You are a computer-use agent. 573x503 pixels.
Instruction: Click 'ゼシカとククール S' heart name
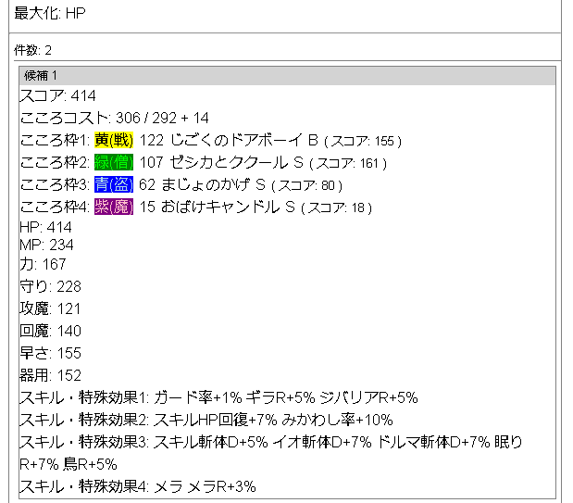[x=237, y=162]
